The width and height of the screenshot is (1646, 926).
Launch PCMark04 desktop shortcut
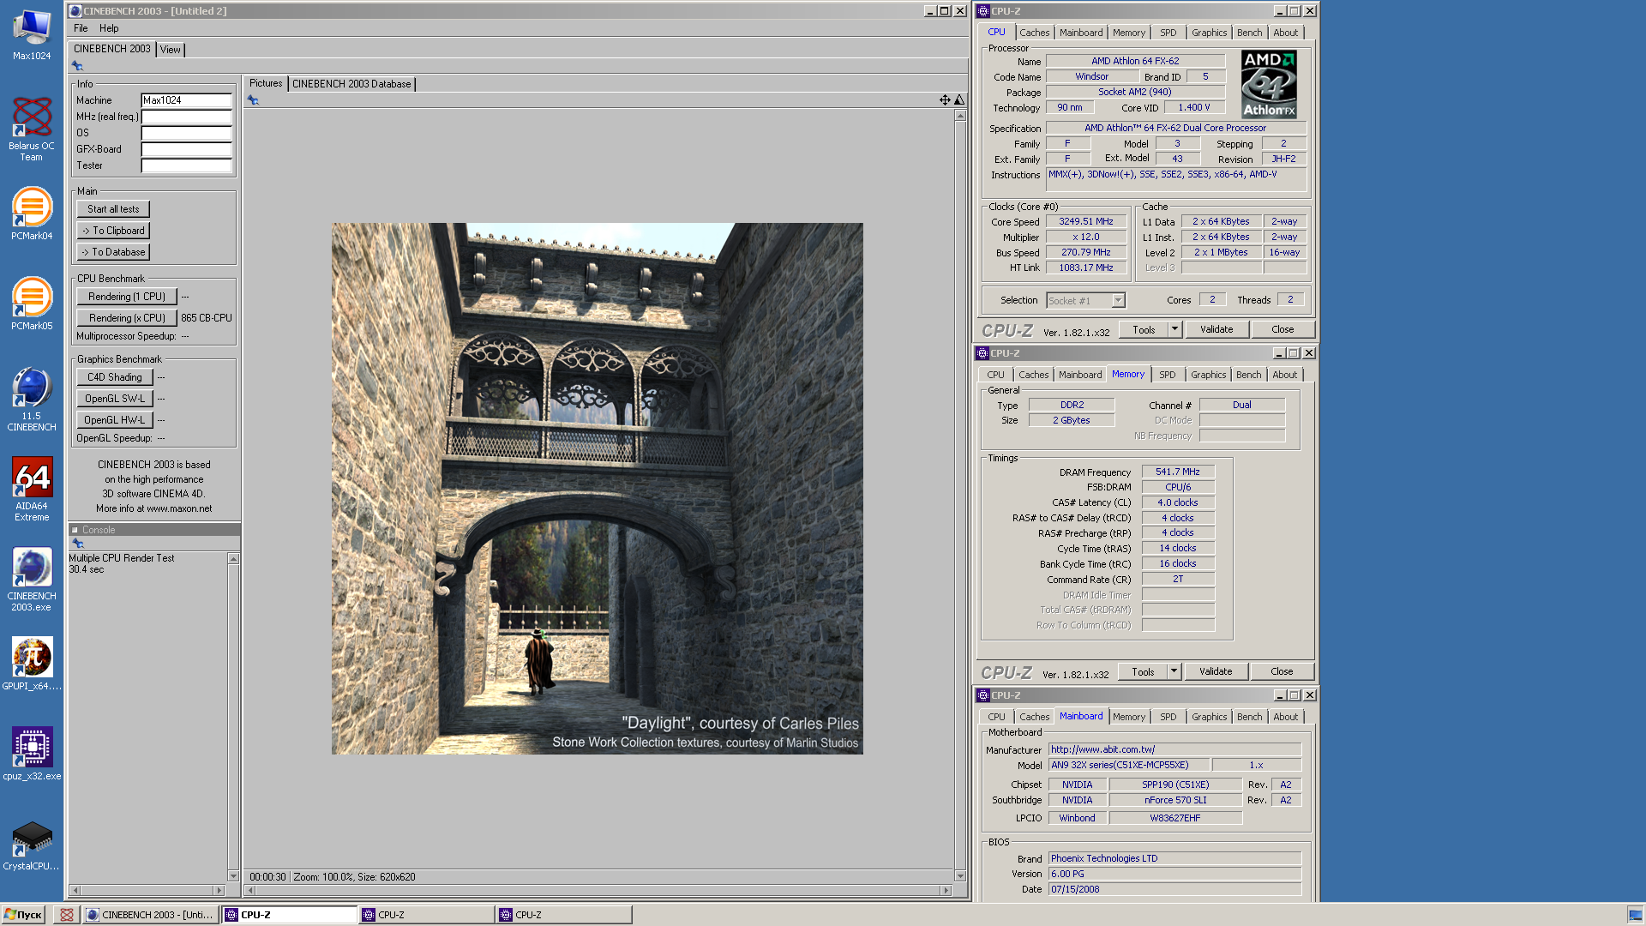click(32, 214)
